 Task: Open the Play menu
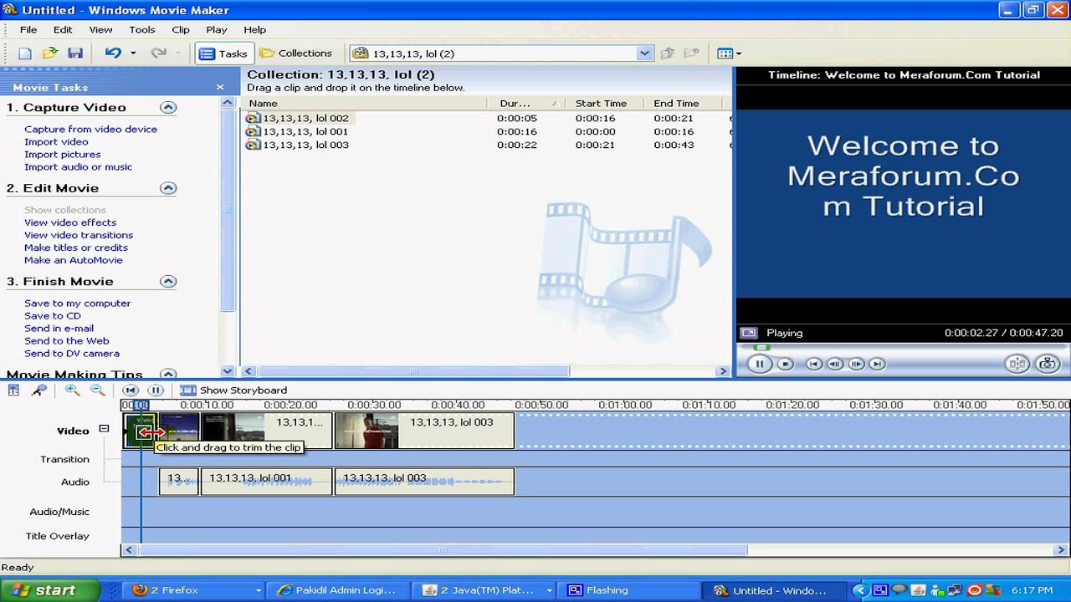click(x=216, y=29)
